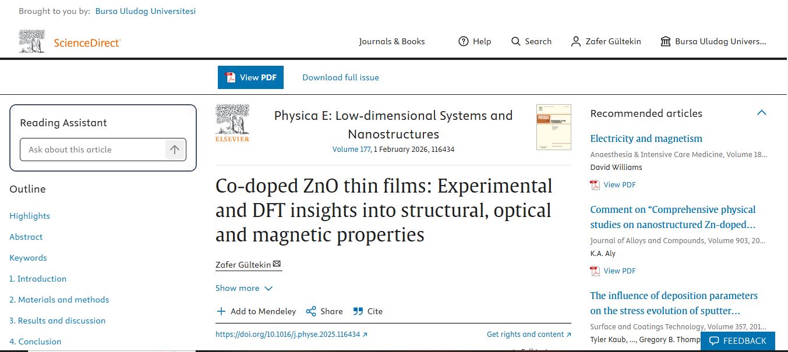Click Download full issue link
Viewport: 788px width, 352px height.
(341, 77)
